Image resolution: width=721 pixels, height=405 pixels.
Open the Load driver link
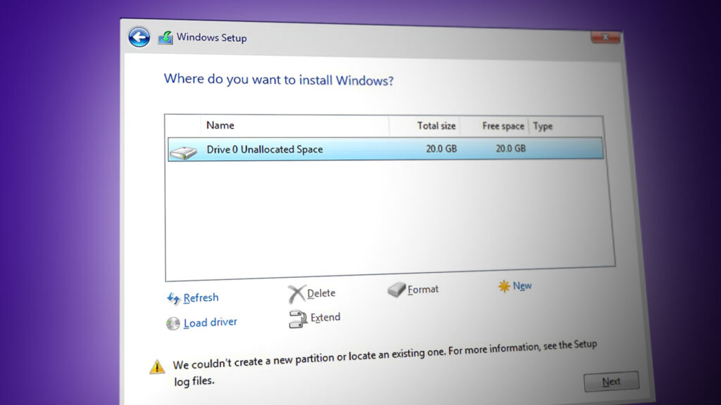click(210, 322)
